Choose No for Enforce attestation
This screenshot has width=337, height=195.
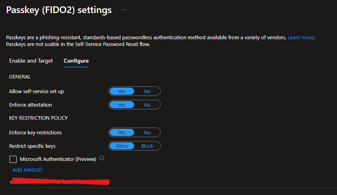point(147,105)
